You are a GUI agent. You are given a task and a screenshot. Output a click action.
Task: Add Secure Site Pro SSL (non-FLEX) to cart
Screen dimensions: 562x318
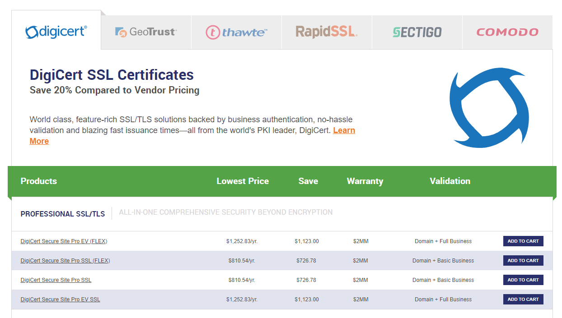523,280
